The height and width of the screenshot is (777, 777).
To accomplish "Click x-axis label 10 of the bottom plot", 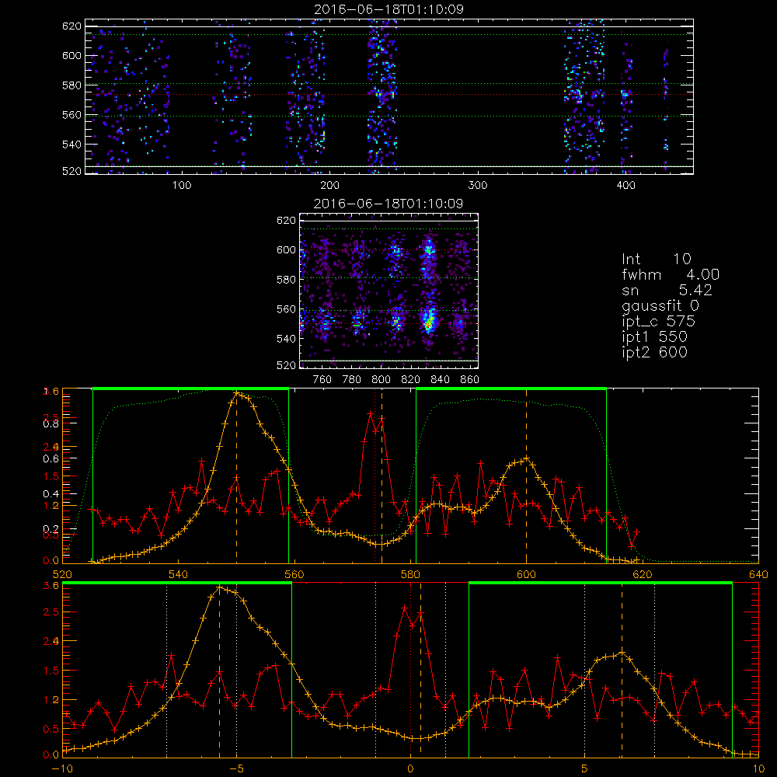I will (758, 769).
